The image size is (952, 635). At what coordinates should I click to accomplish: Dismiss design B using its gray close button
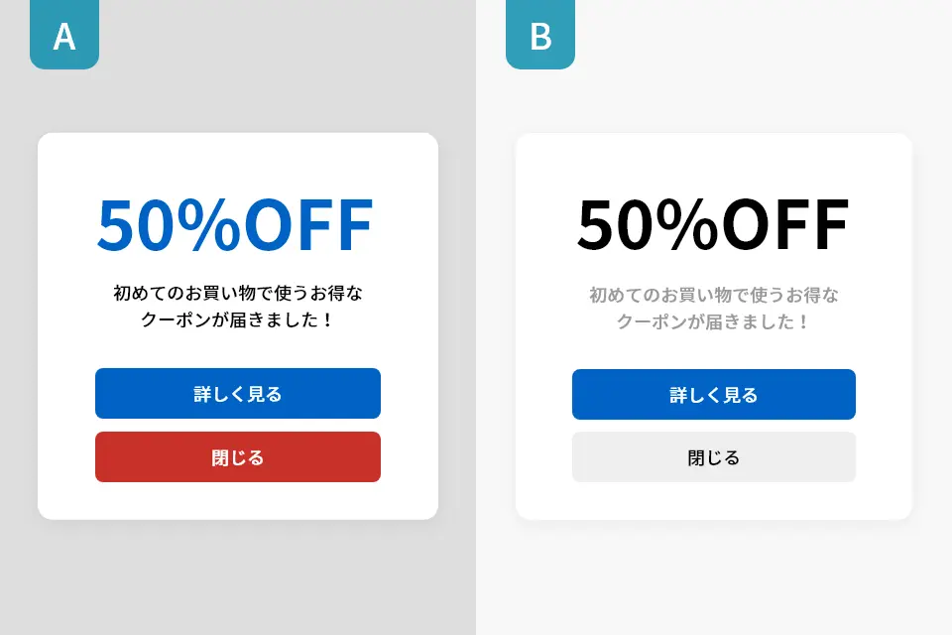(714, 456)
